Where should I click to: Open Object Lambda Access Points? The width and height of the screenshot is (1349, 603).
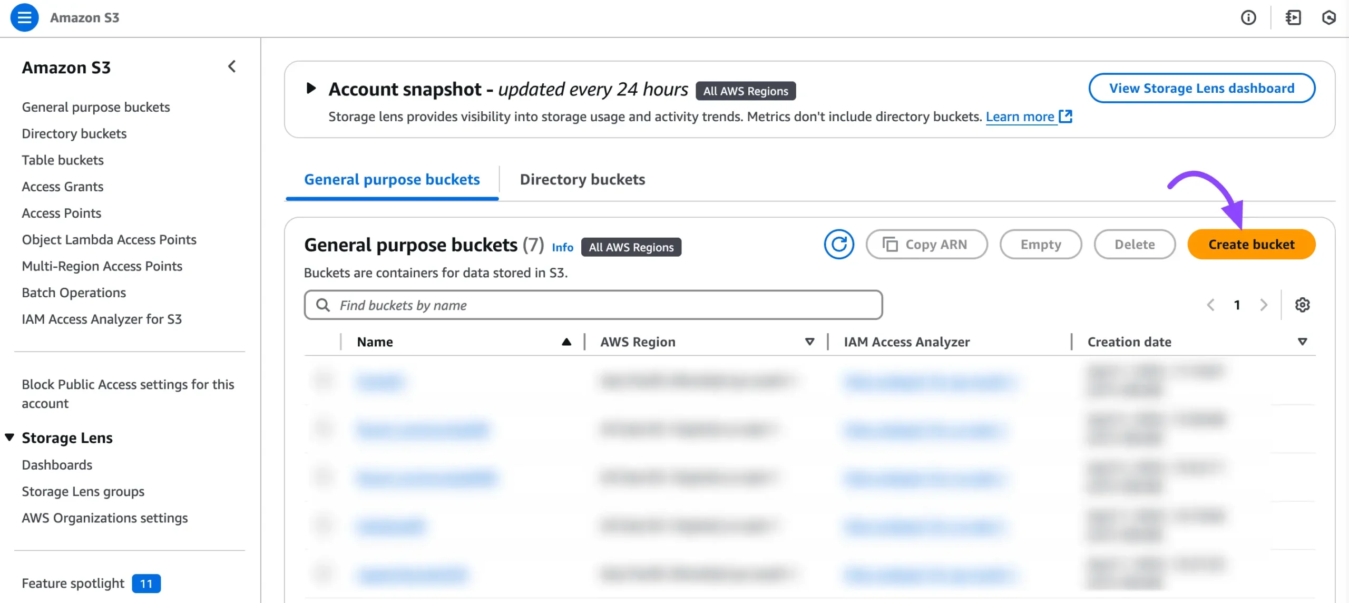[x=109, y=239]
